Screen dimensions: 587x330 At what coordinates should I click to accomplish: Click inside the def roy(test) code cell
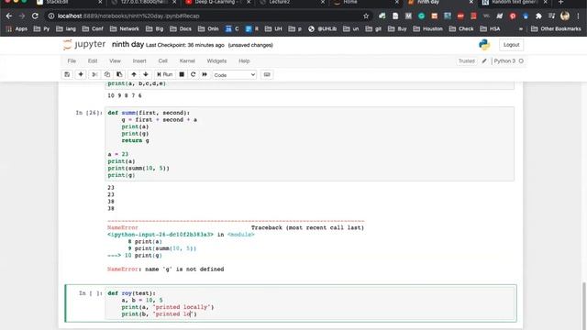pyautogui.click(x=311, y=303)
